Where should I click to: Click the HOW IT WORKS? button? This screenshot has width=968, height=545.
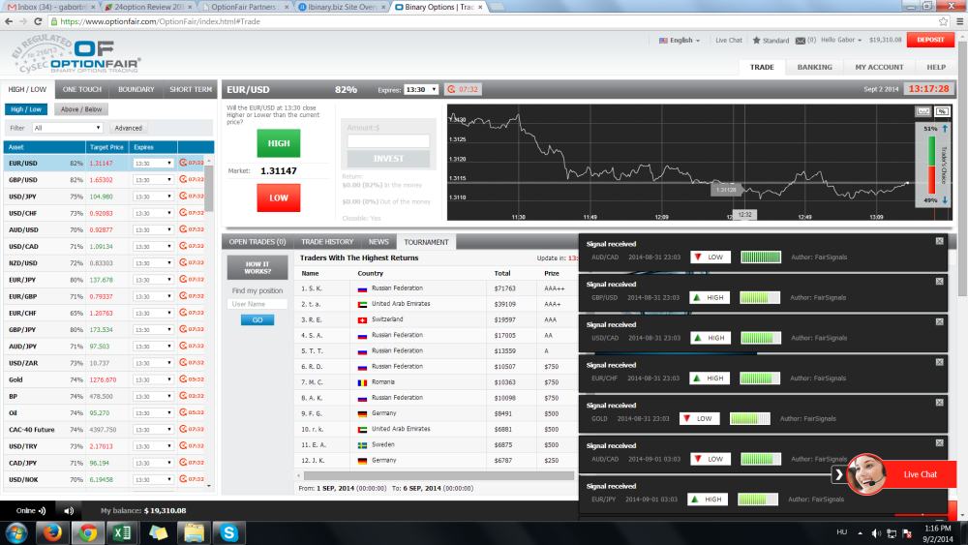[257, 268]
